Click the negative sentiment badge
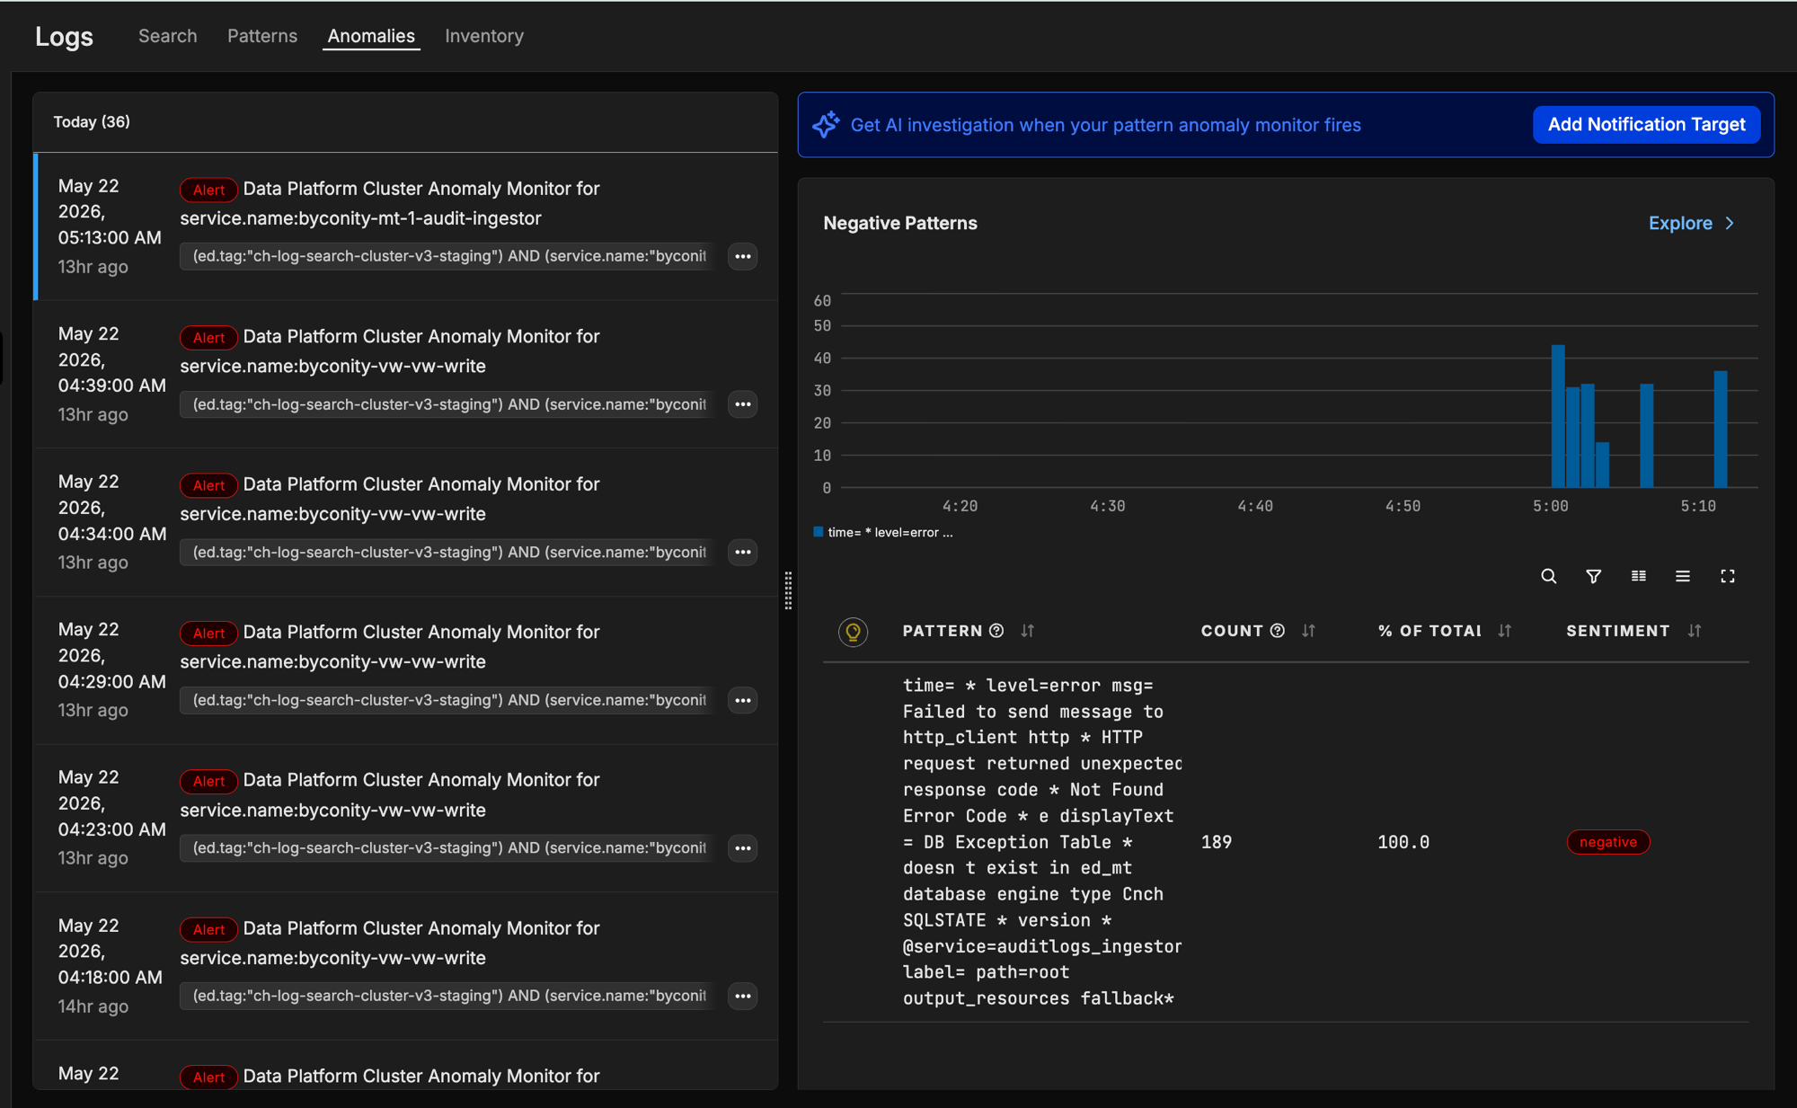This screenshot has width=1797, height=1108. pos(1607,842)
